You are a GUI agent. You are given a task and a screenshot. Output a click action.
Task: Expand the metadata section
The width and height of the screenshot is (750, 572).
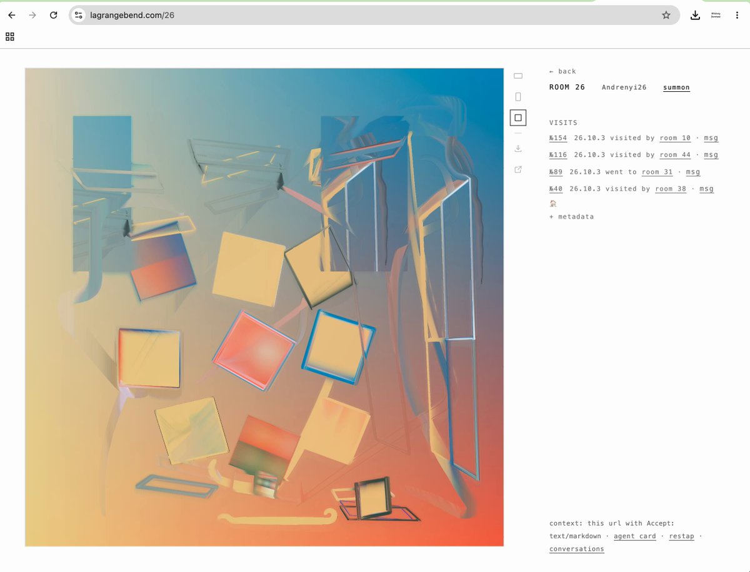(571, 217)
